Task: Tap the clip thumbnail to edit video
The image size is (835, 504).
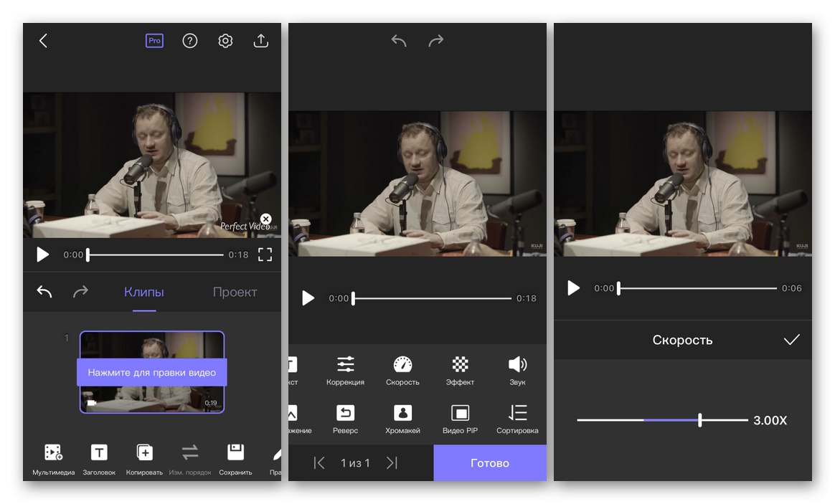Action: (x=152, y=372)
